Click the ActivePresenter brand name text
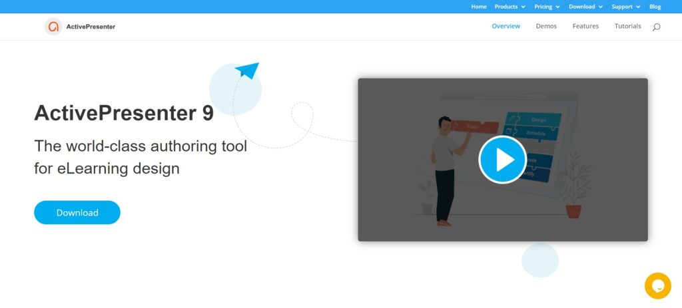The width and height of the screenshot is (682, 308). click(x=91, y=27)
